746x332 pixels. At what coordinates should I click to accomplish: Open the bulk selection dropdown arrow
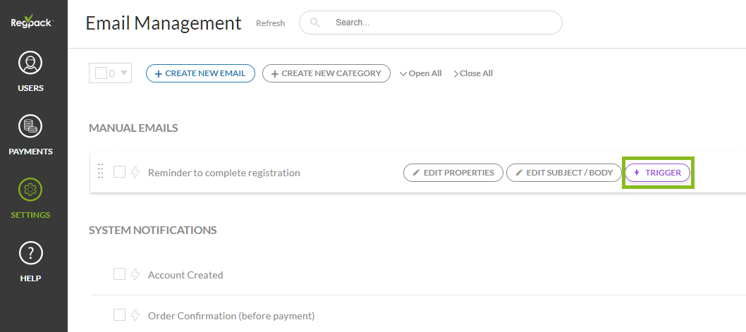click(124, 73)
